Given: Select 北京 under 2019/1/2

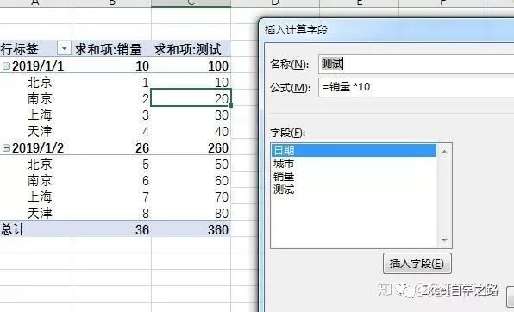Looking at the screenshot, I should pos(40,165).
